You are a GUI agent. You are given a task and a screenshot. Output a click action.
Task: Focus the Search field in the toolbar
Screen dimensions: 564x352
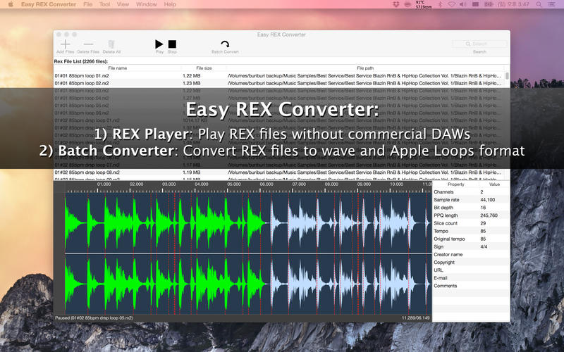[x=479, y=44]
